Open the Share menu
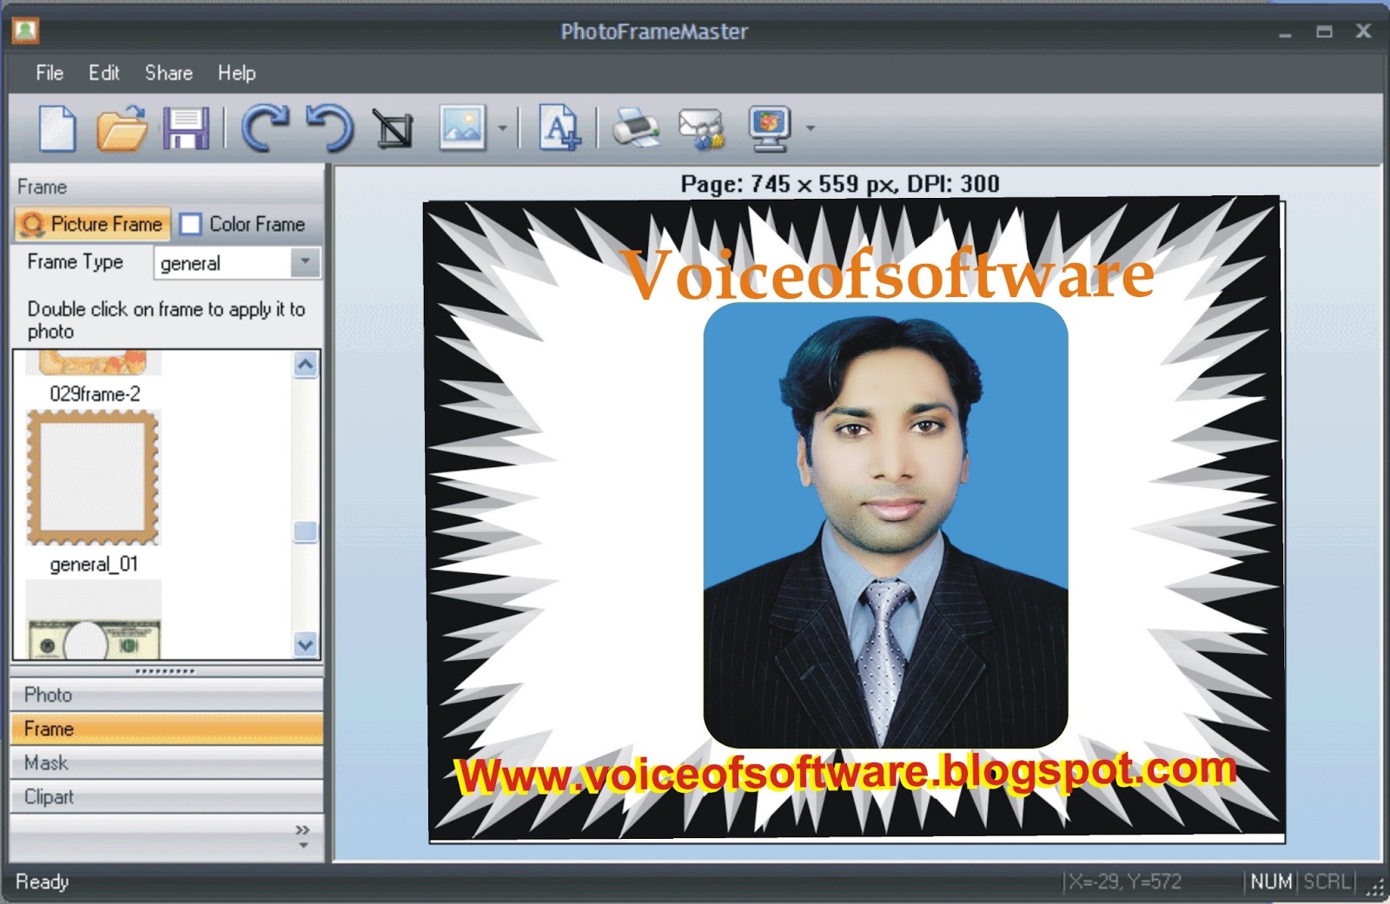Screen dimensions: 1390x904 [169, 73]
